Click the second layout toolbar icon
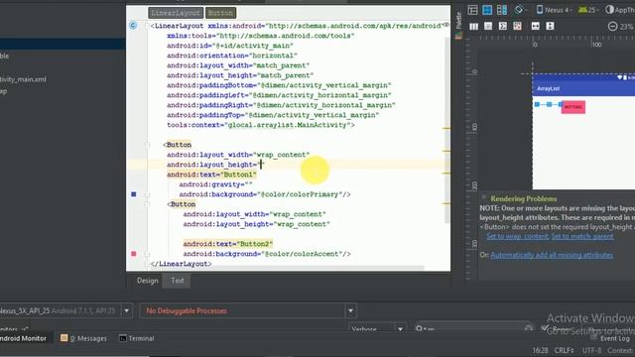The image size is (635, 357). 488,27
